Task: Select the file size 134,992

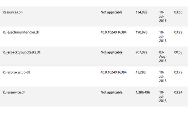Action: (x=141, y=12)
